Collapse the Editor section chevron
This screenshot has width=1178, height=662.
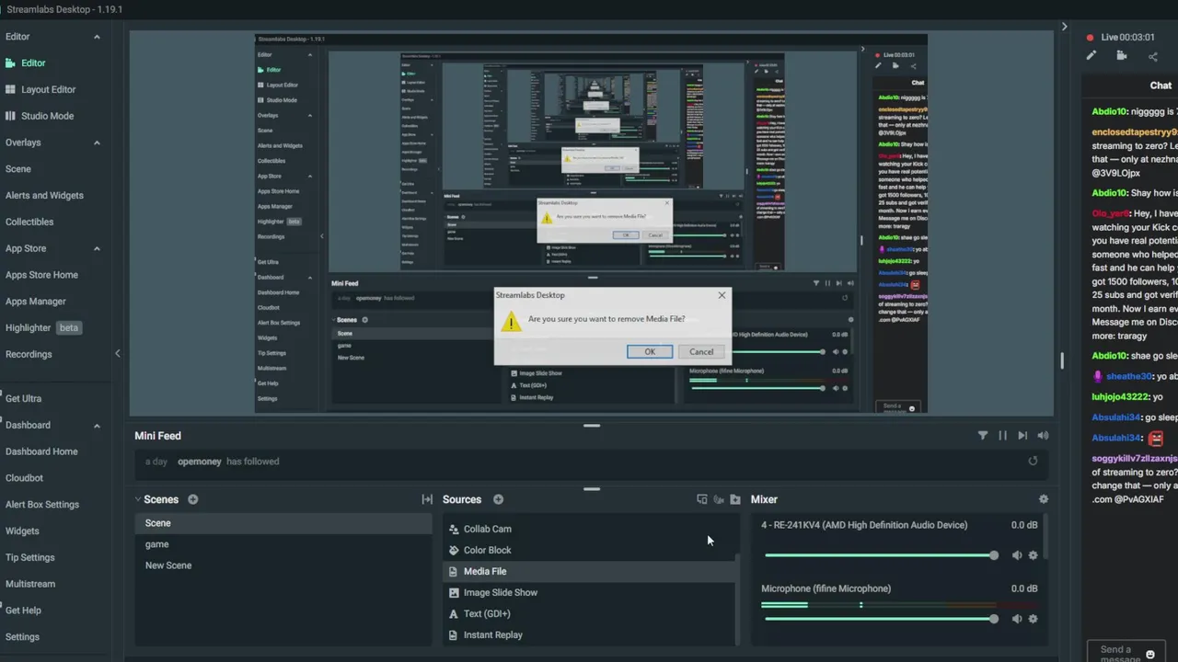pyautogui.click(x=97, y=37)
